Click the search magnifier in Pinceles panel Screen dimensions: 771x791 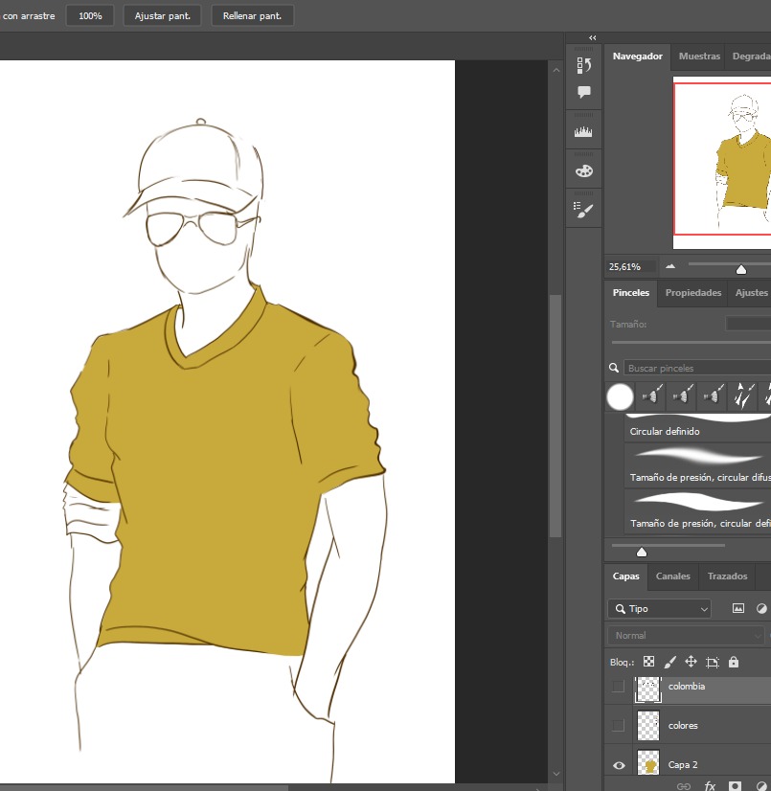[x=614, y=368]
